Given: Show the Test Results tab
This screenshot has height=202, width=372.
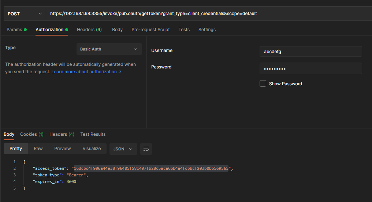Looking at the screenshot, I should click(93, 134).
